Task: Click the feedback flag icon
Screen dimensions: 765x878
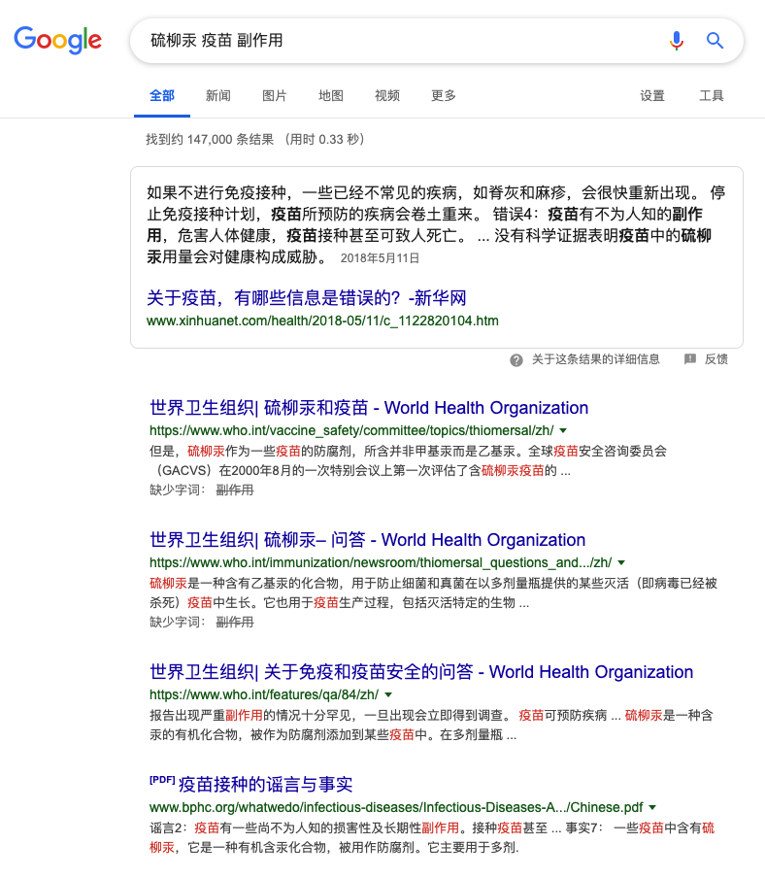Action: [690, 359]
